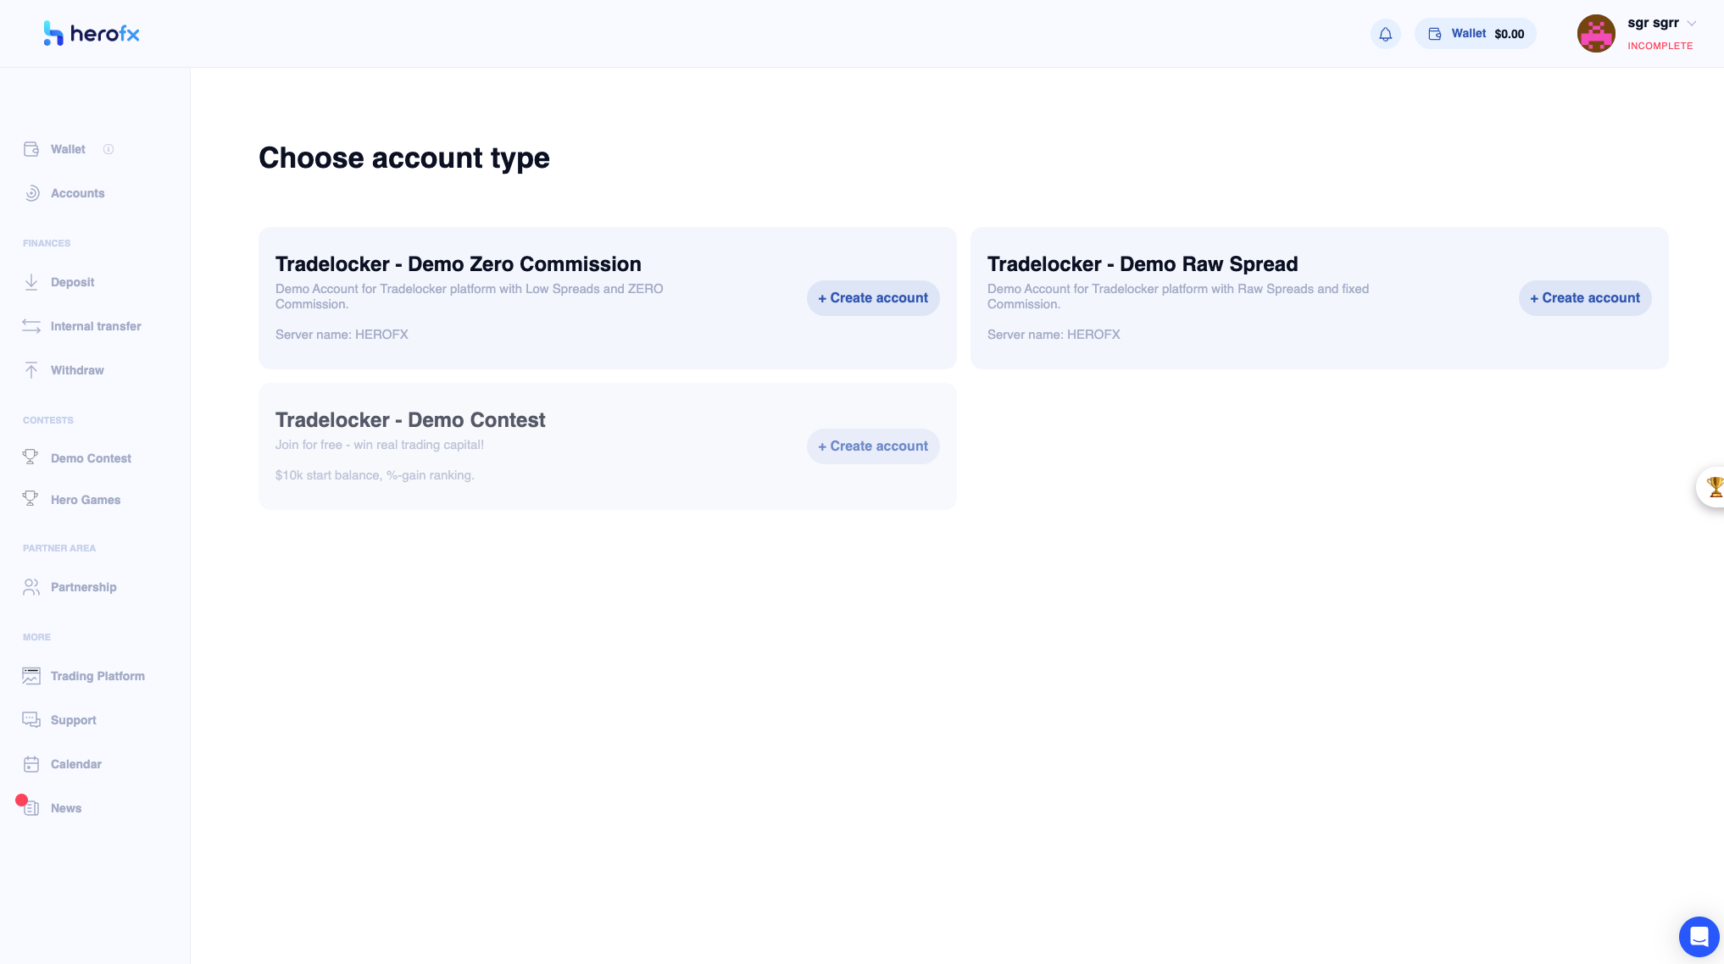Click the Deposit arrow icon
This screenshot has width=1724, height=964.
(x=31, y=282)
